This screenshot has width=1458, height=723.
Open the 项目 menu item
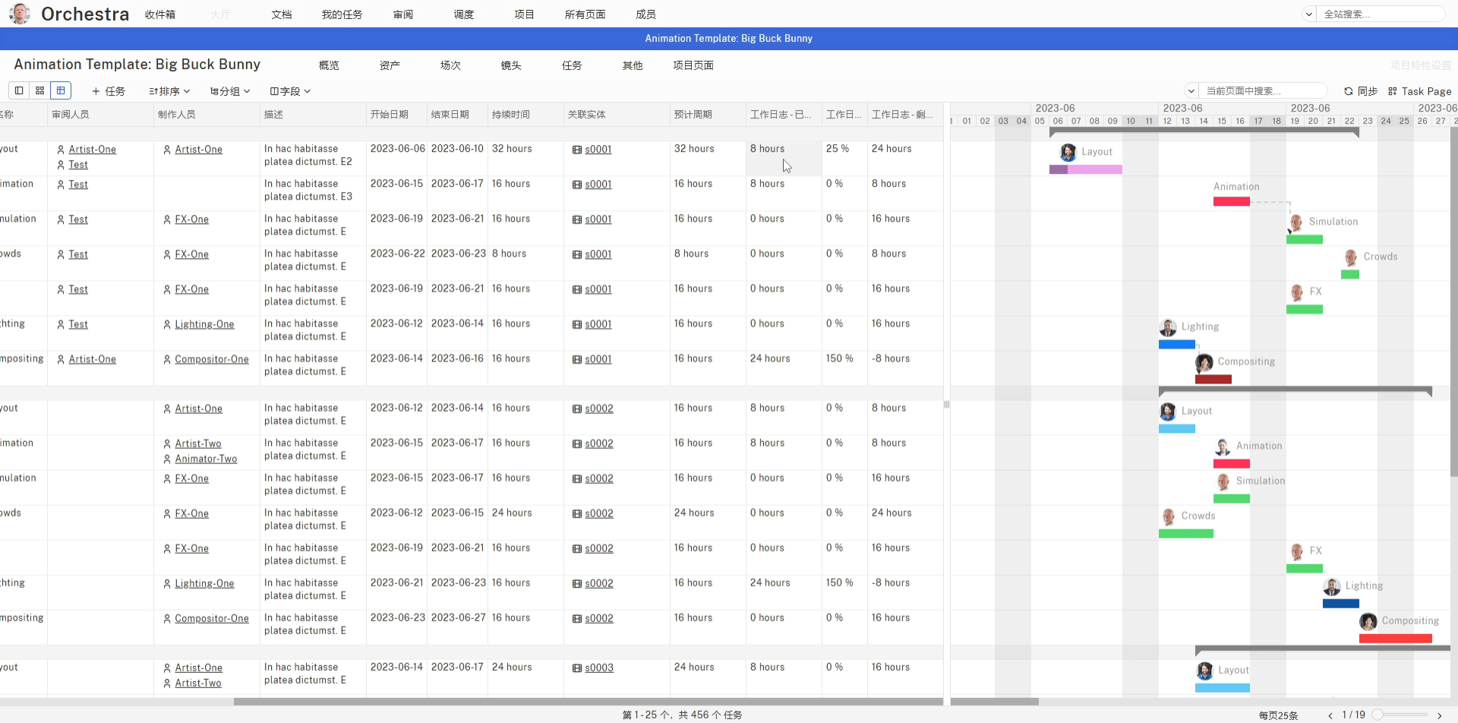(x=525, y=14)
